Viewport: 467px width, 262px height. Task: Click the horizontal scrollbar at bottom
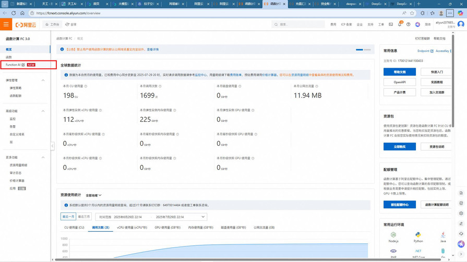click(x=248, y=259)
